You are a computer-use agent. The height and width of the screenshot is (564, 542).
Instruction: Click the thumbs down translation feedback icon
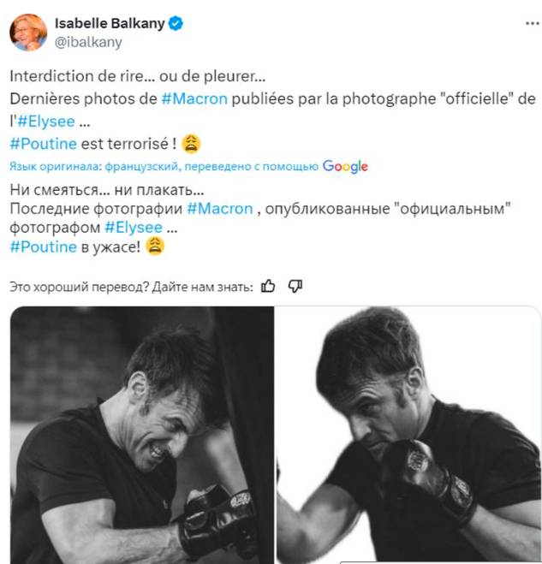[295, 286]
